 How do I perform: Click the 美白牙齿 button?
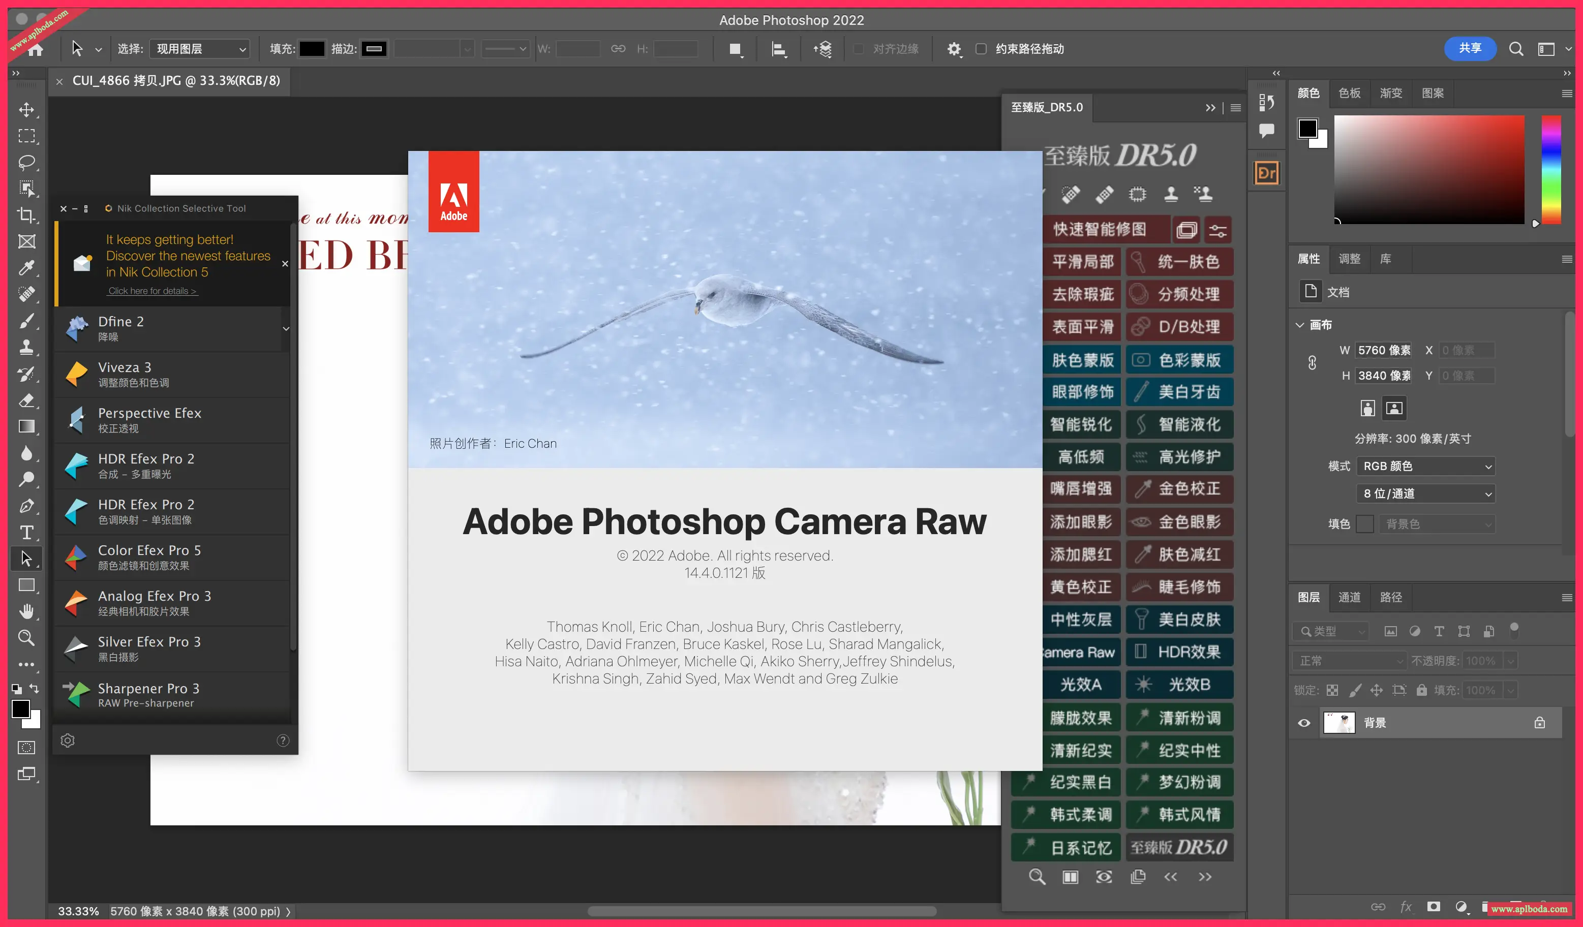tap(1179, 392)
